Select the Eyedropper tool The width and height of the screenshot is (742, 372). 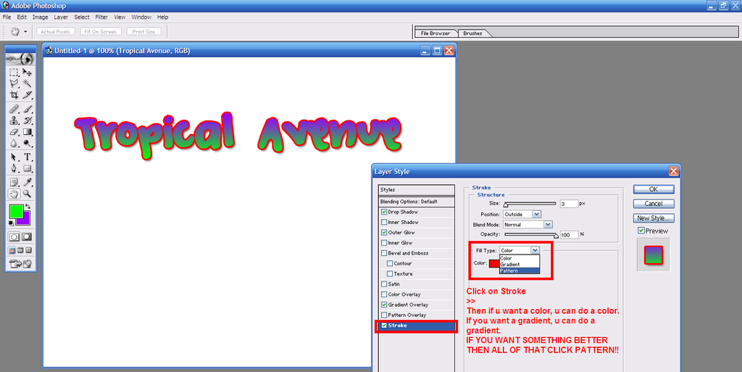pyautogui.click(x=28, y=182)
